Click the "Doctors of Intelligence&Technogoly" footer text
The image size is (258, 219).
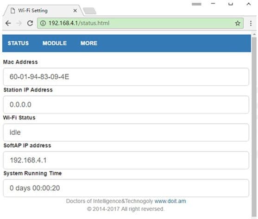[x=109, y=201]
